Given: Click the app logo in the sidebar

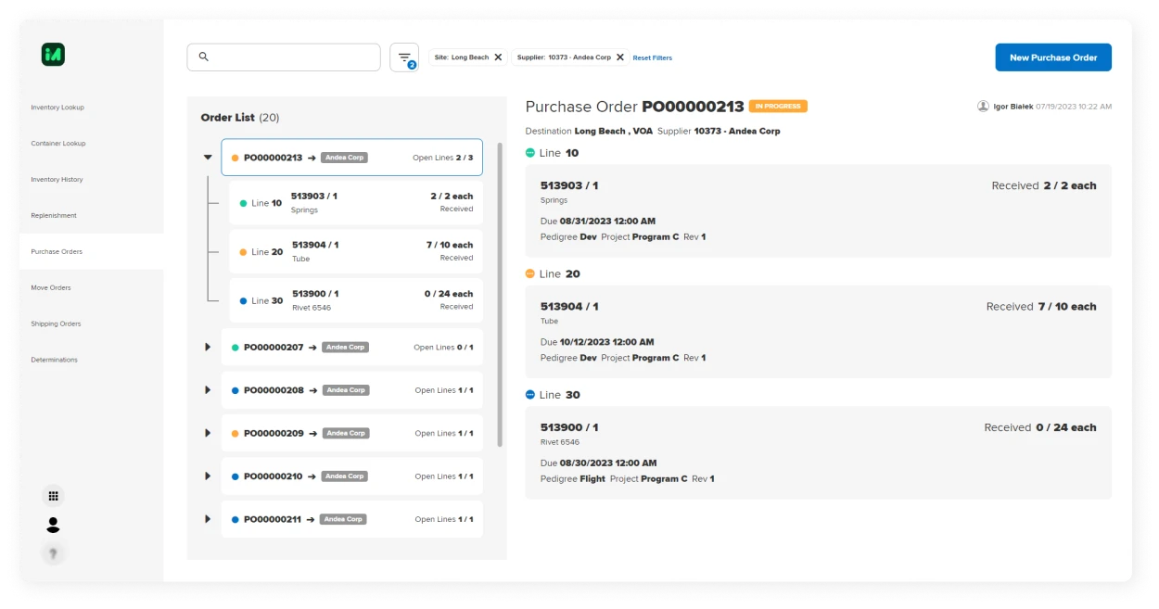Looking at the screenshot, I should pos(53,55).
